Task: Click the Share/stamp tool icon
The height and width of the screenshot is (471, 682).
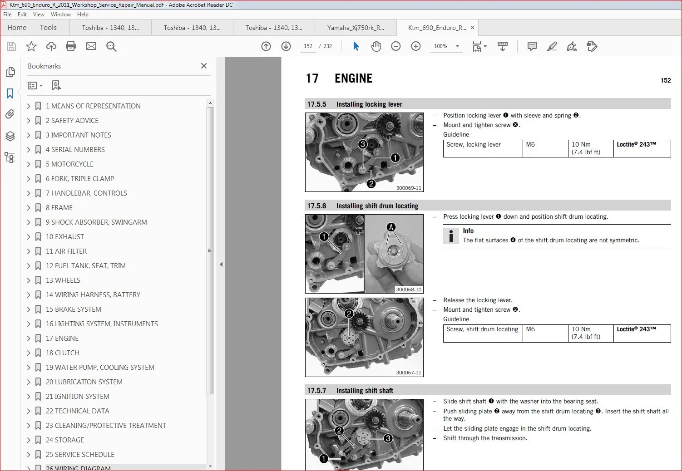Action: pyautogui.click(x=592, y=46)
